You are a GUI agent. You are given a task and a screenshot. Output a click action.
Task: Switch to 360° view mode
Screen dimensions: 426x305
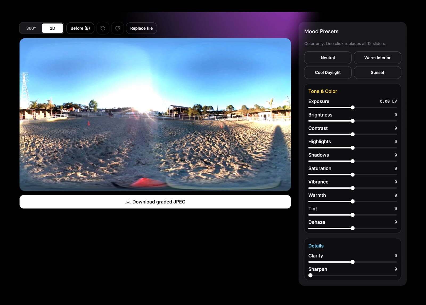(x=31, y=28)
